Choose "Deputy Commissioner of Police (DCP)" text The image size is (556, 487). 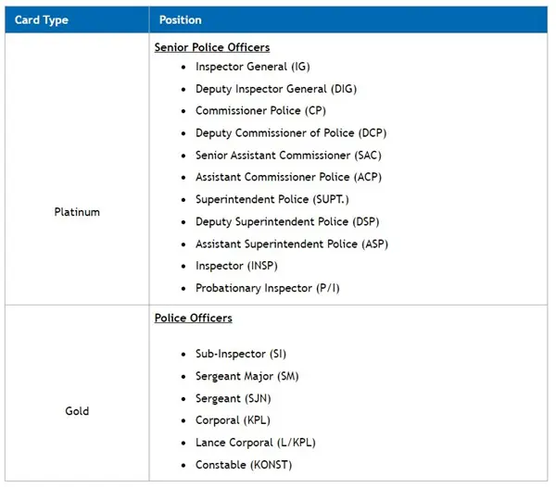[290, 133]
